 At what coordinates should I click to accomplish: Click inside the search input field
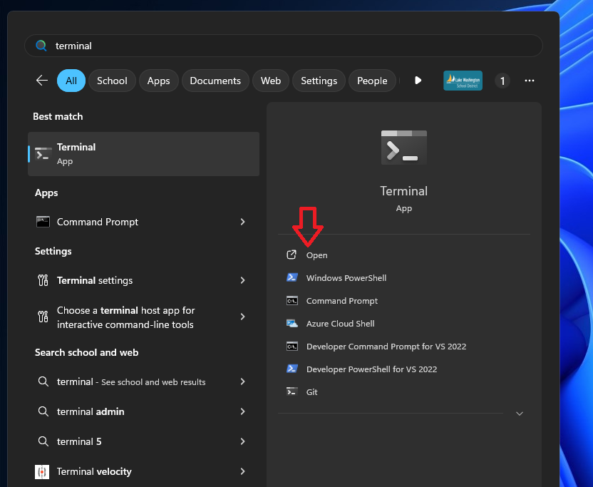click(x=285, y=45)
